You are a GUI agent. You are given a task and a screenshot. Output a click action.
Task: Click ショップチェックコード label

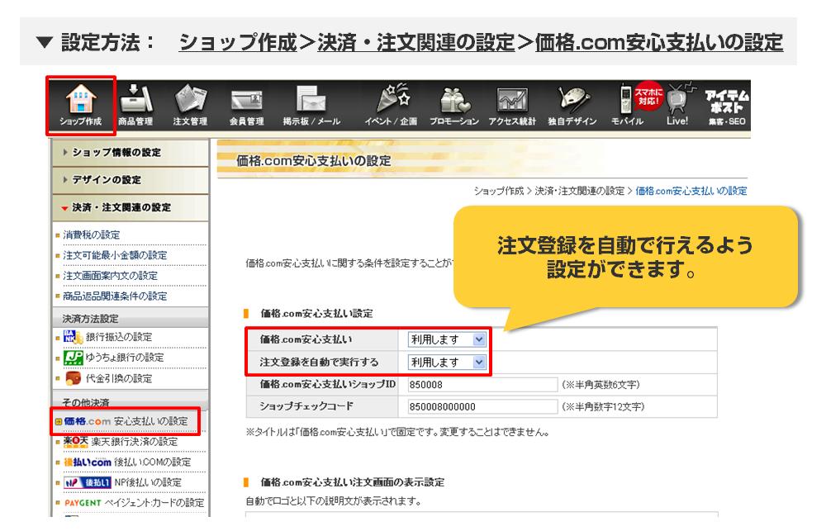pos(306,406)
